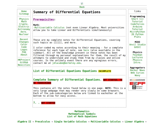This screenshot has height=123, width=164.
Task: Open the Aero. section
Action: pyautogui.click(x=24, y=32)
